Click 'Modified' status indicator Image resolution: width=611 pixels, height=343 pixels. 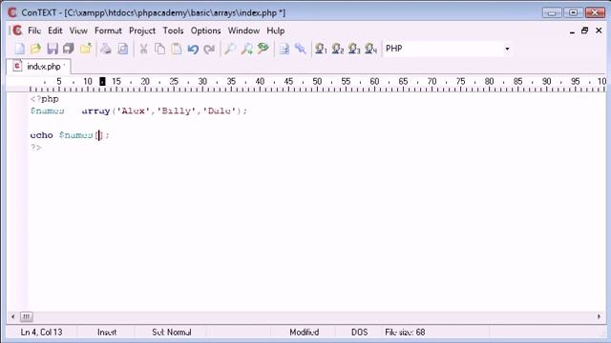point(305,333)
